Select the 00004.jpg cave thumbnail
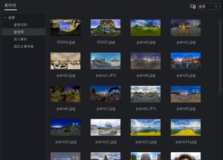Screen dimensions: 223x160 pyautogui.click(x=65, y=28)
